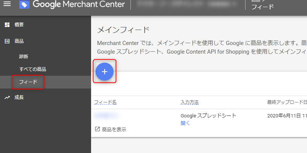Click the メインフィード heading
Screen dimensions: 307x153
pos(123,30)
